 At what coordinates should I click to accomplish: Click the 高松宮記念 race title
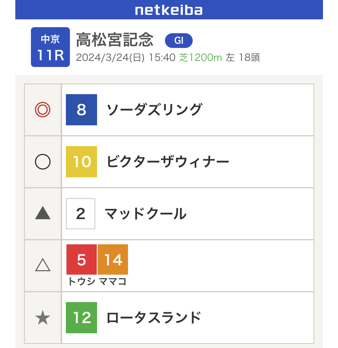click(x=115, y=40)
